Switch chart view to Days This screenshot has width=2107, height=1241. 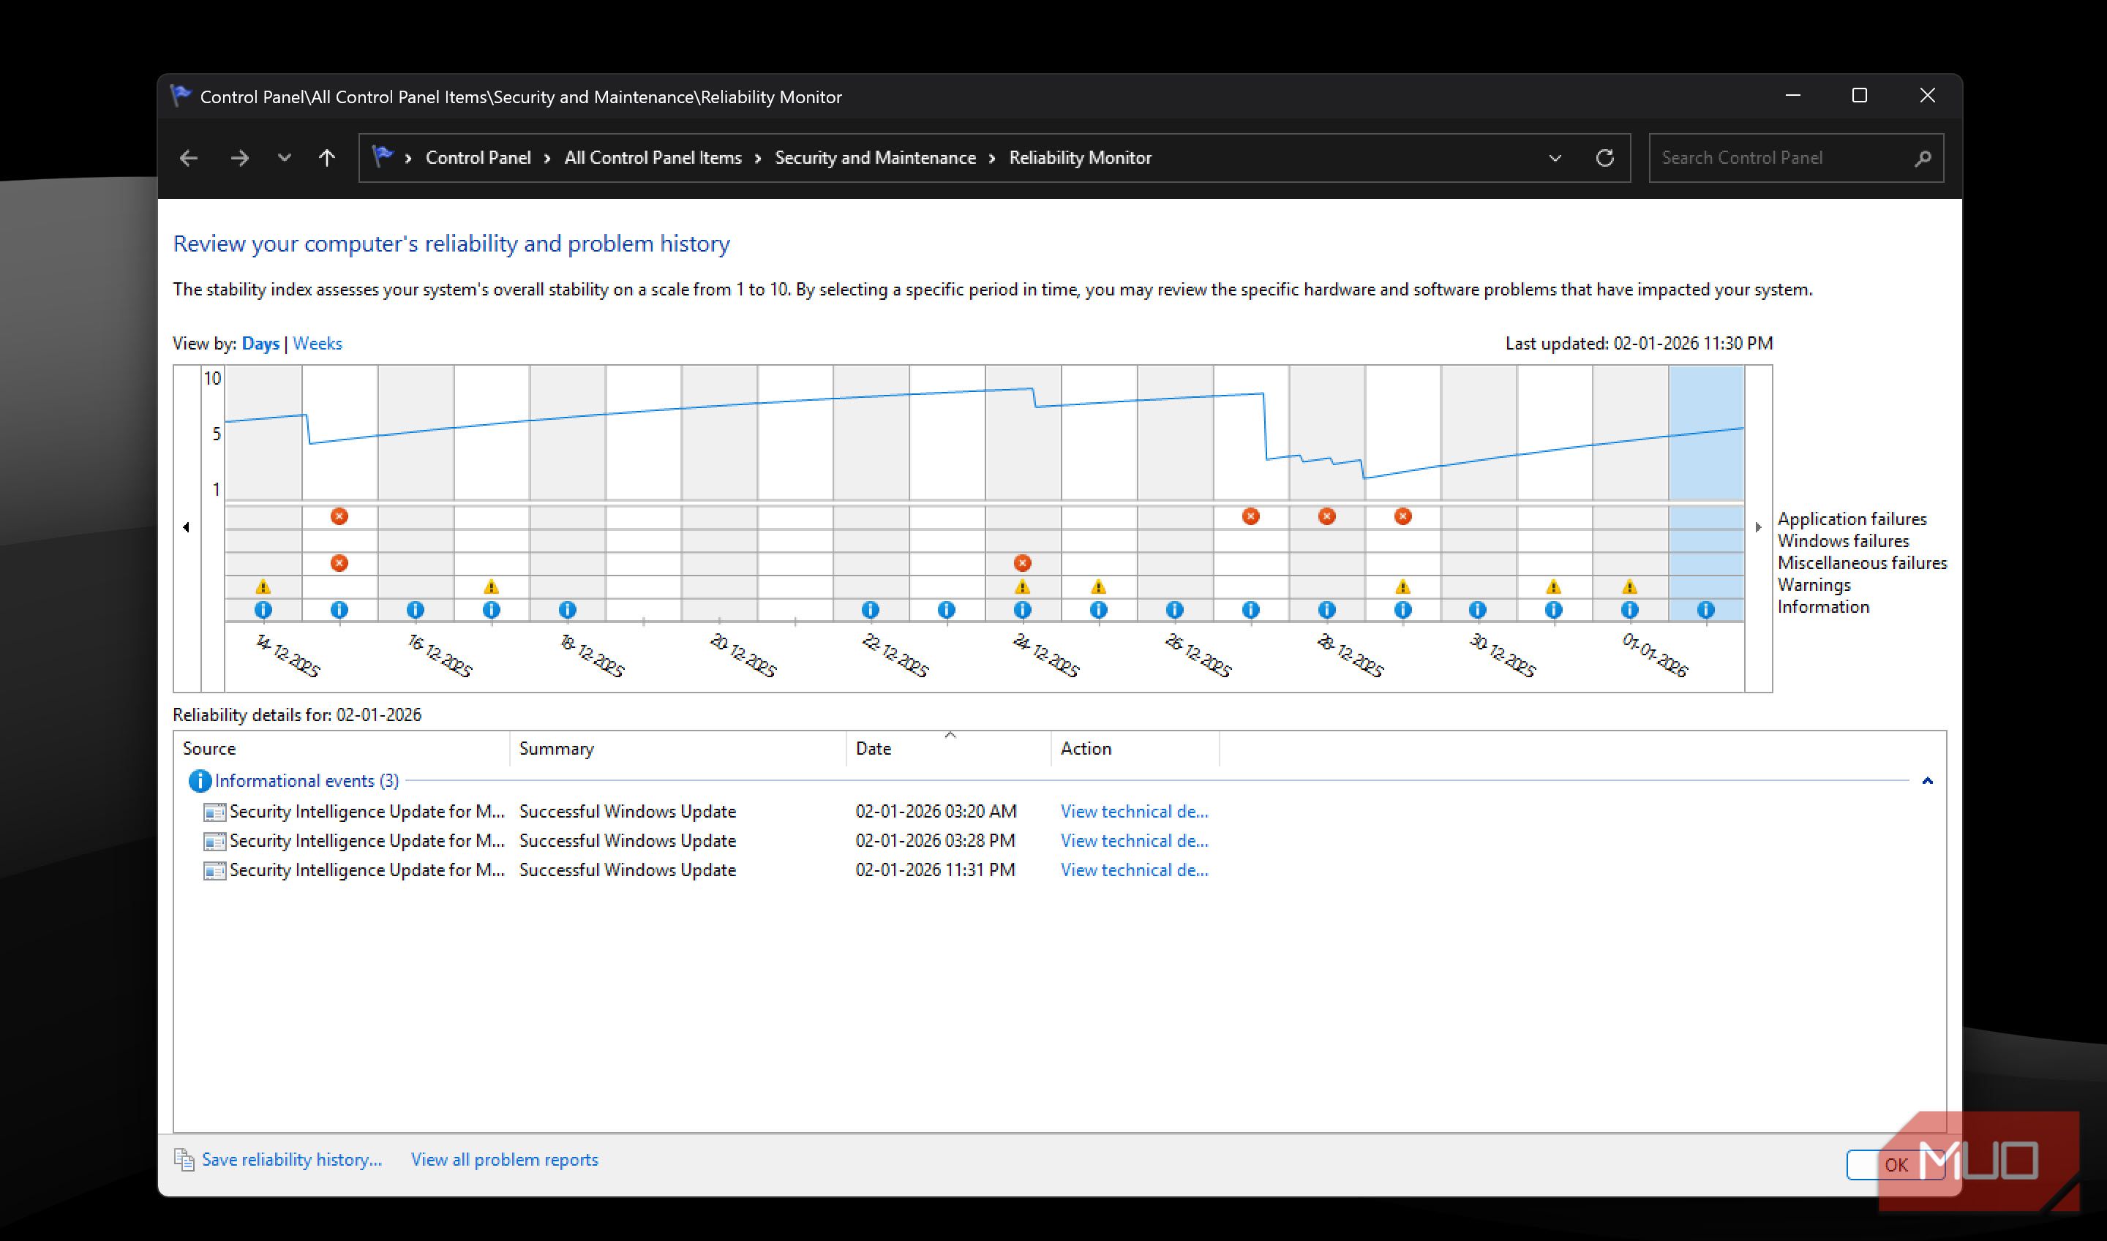click(260, 344)
